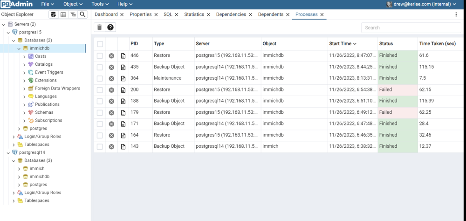
Task: Click the Maintenance type cell
Action: click(x=167, y=78)
